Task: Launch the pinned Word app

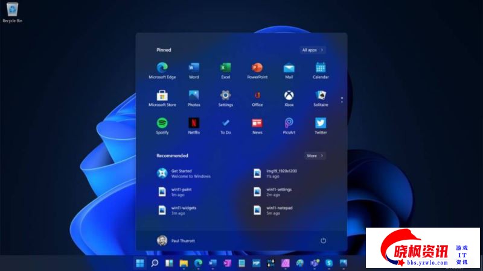Action: (194, 68)
